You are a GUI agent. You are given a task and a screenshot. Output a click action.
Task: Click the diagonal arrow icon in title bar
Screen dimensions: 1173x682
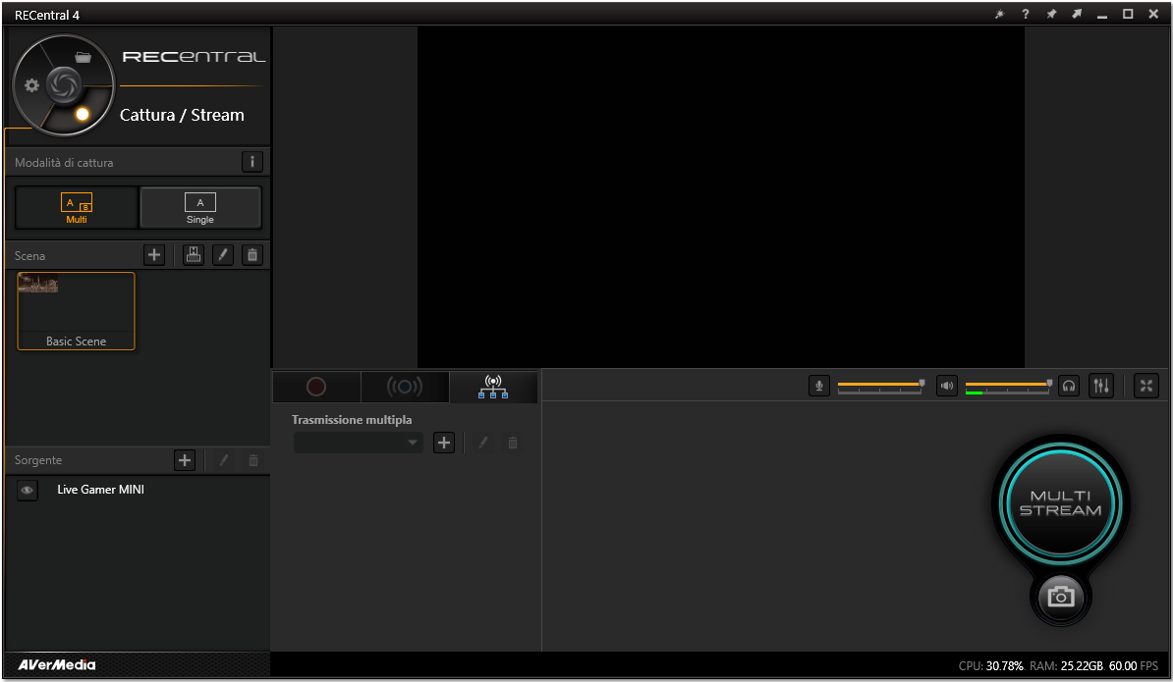pos(1077,14)
